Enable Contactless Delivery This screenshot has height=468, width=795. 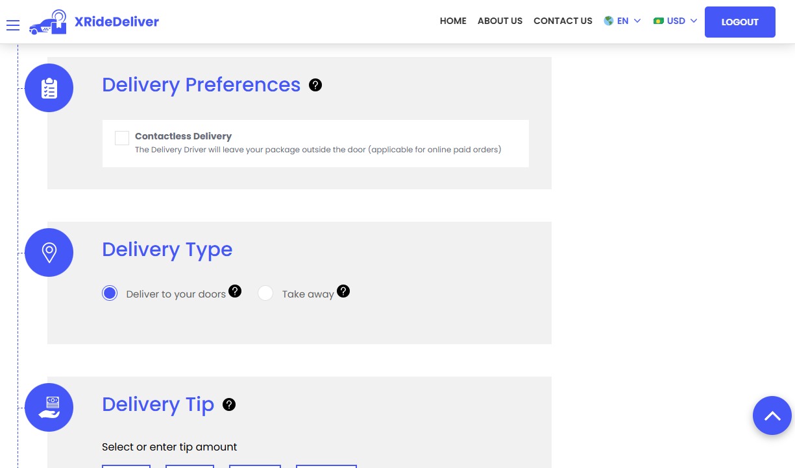pos(122,138)
